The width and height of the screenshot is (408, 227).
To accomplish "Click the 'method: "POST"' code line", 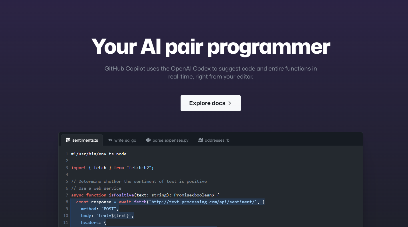I will pos(100,209).
